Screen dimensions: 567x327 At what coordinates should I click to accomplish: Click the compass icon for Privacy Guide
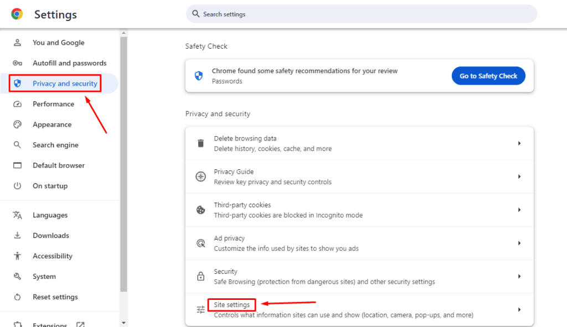pyautogui.click(x=200, y=177)
